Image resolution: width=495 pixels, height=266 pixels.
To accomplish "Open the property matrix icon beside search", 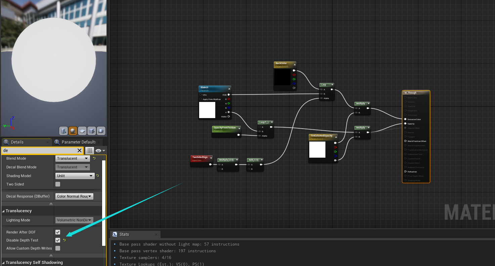I will pyautogui.click(x=89, y=150).
